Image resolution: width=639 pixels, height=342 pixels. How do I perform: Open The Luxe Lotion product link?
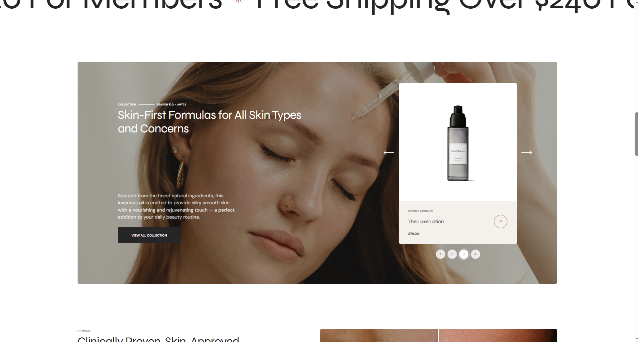point(426,222)
